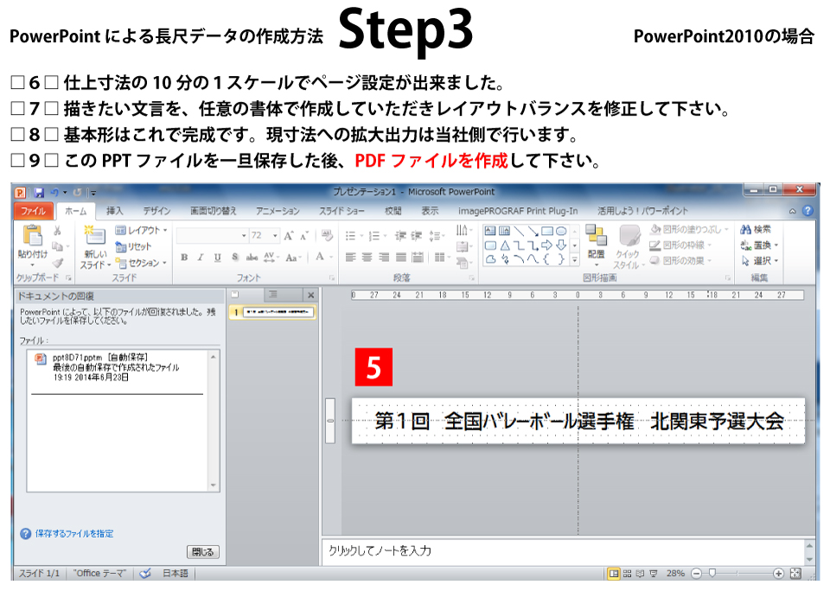Open the レイアウト layout dropdown
The width and height of the screenshot is (830, 591).
141,230
